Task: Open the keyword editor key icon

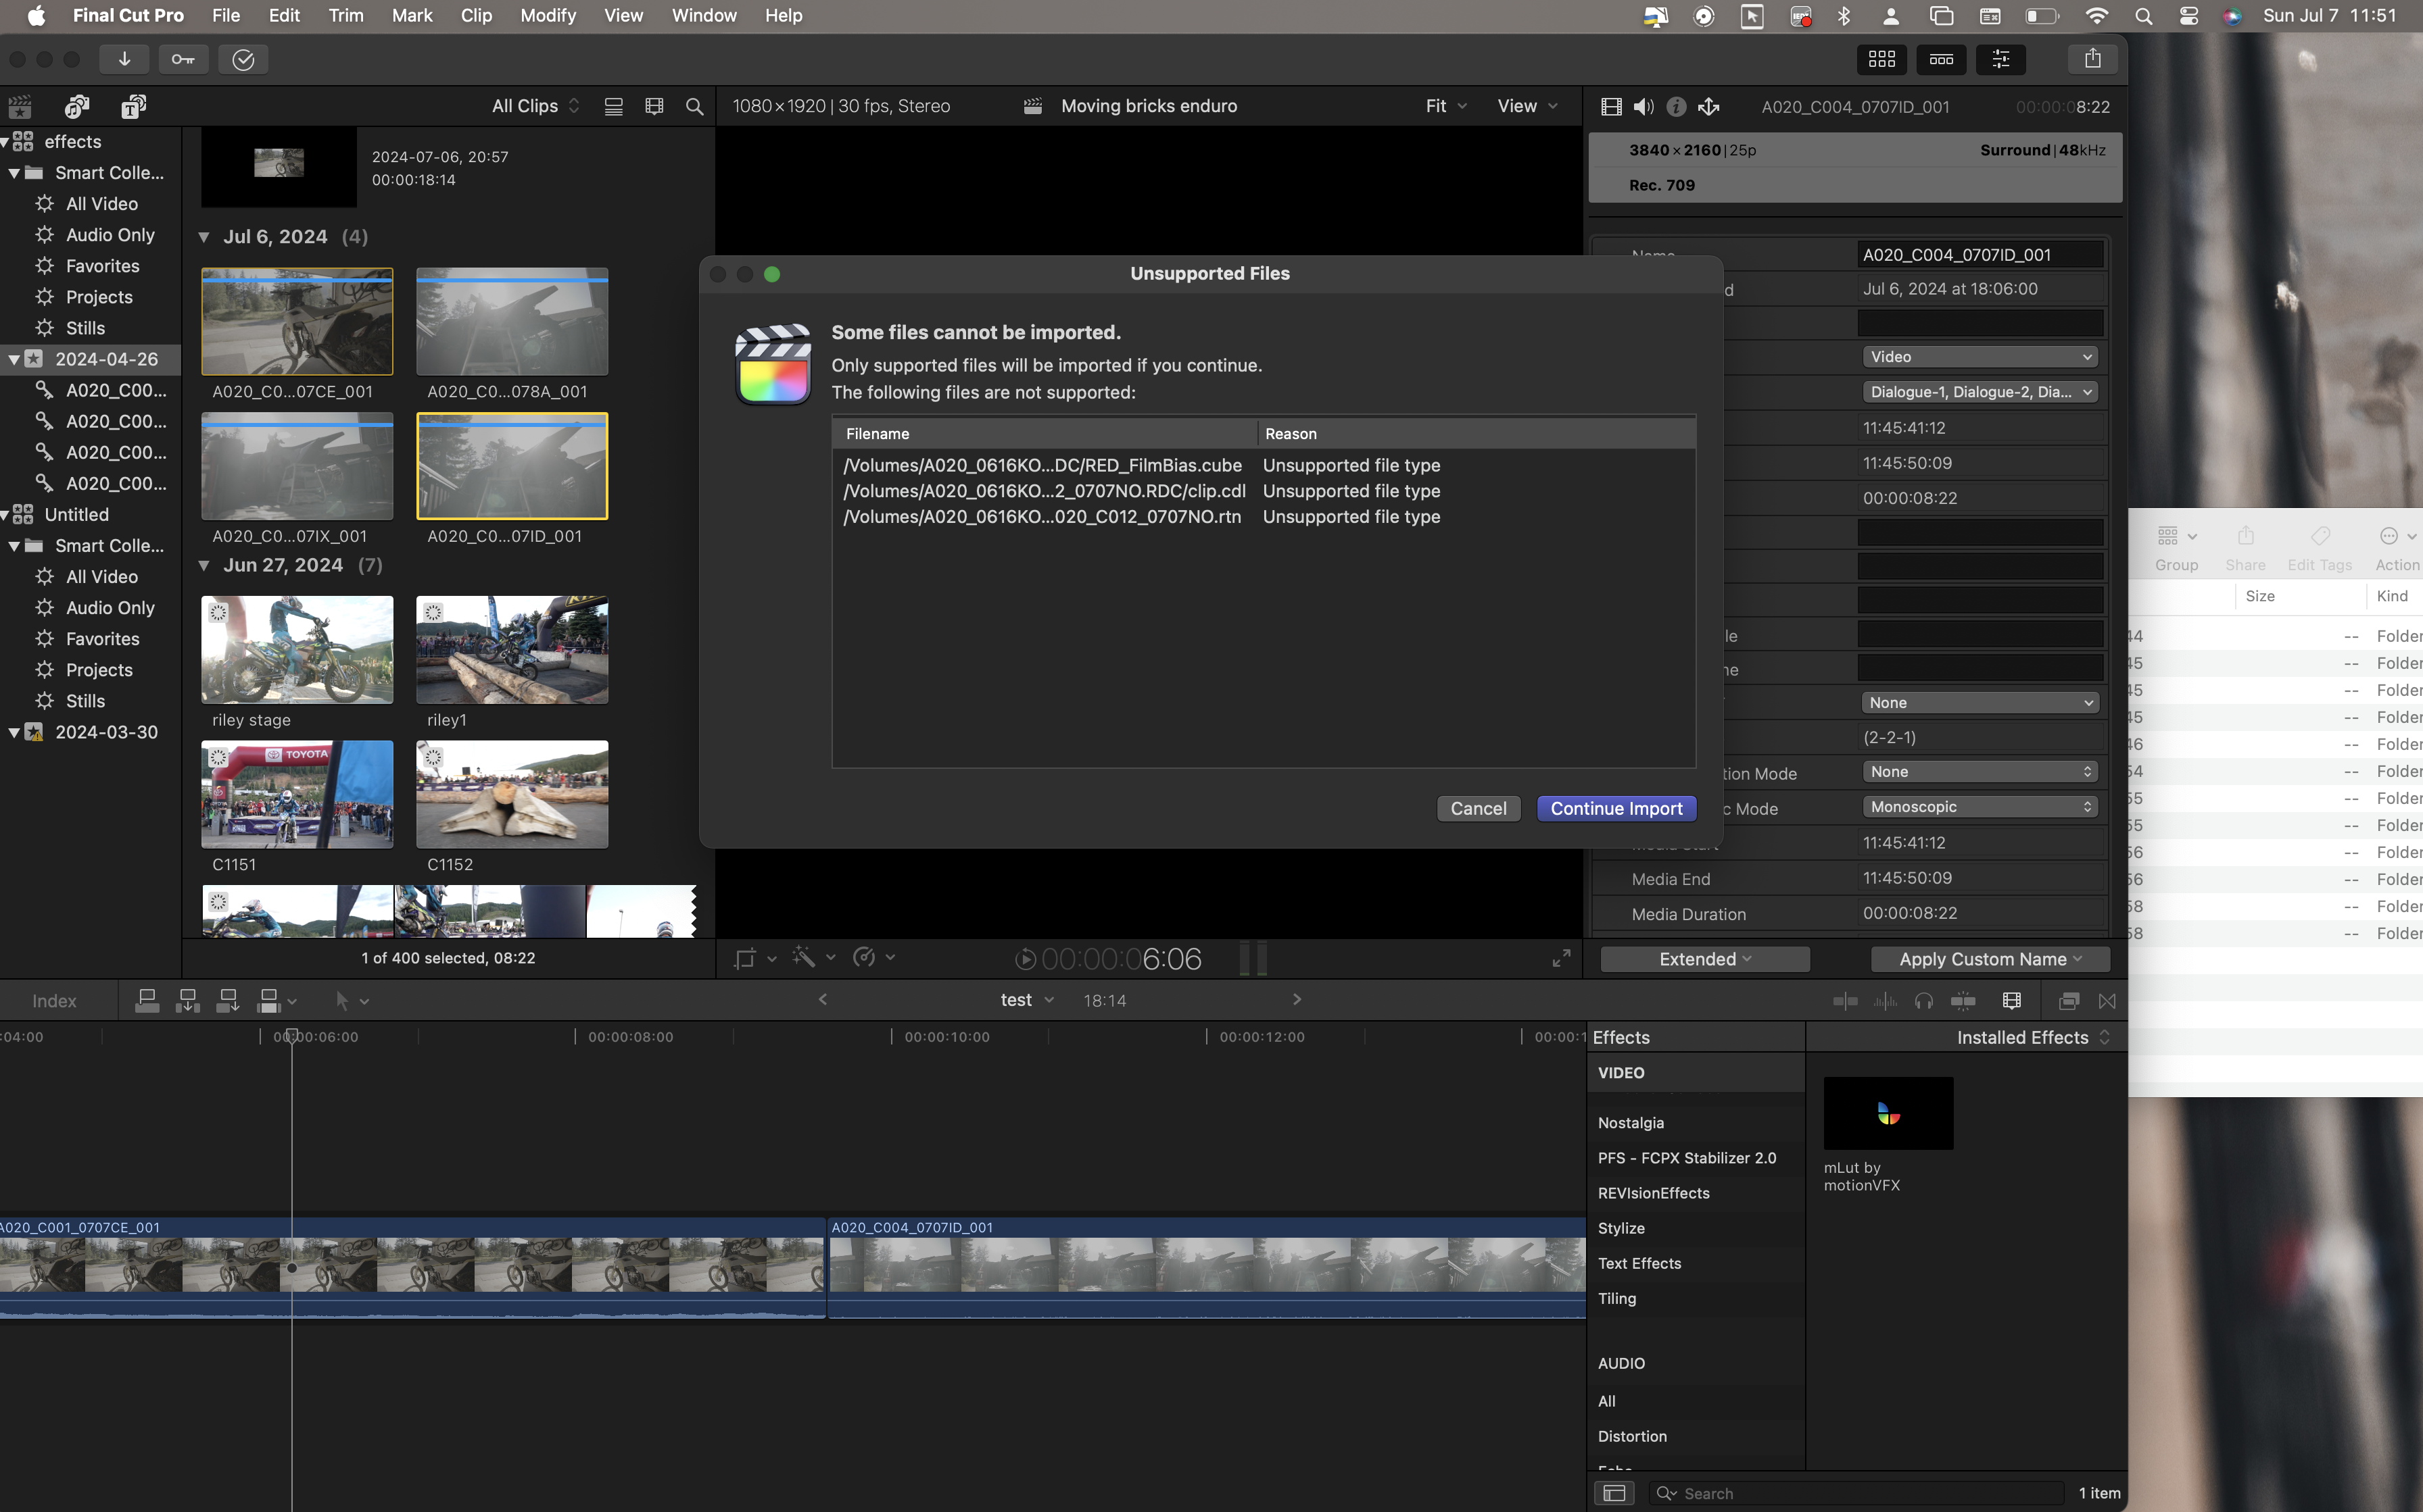Action: click(183, 59)
